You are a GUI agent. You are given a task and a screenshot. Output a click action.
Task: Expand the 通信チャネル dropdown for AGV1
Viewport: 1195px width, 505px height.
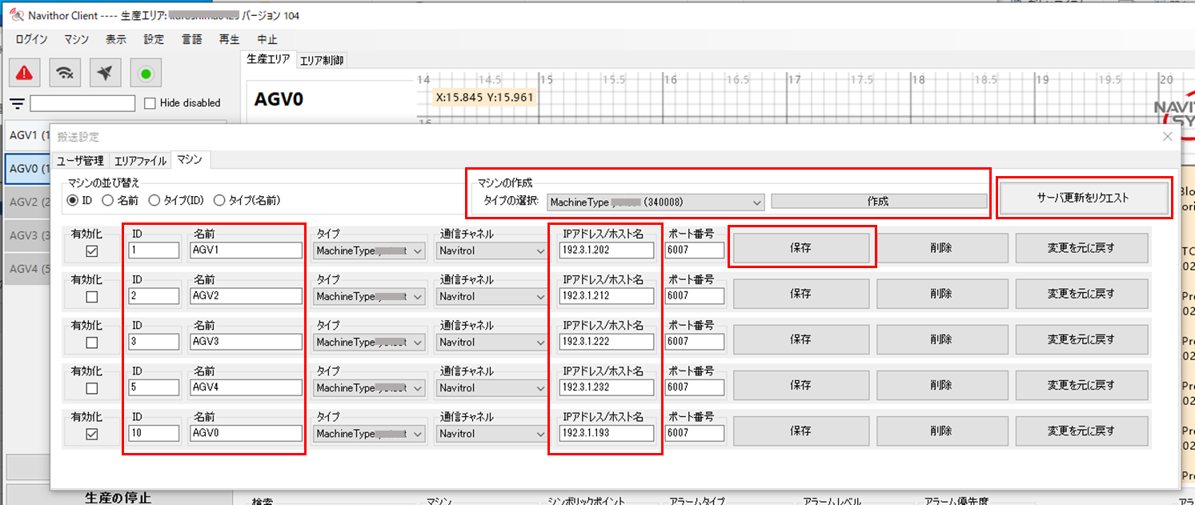point(491,251)
